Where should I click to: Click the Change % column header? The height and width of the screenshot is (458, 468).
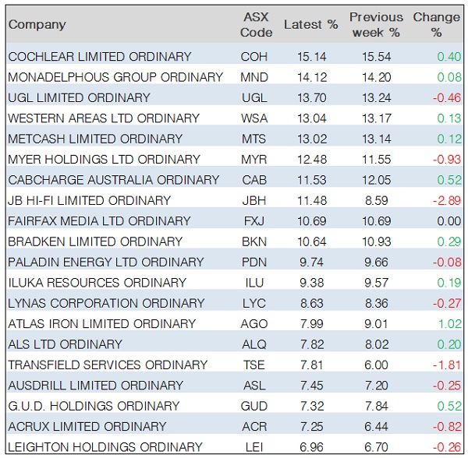(436, 24)
